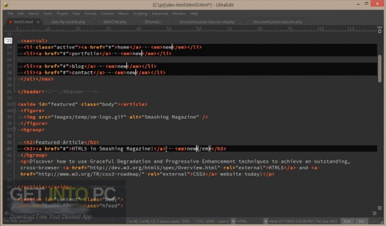Switch to the document.parser.class.inc.old.php tab
Image resolution: width=386 pixels, height=226 pixels.
coord(207,22)
